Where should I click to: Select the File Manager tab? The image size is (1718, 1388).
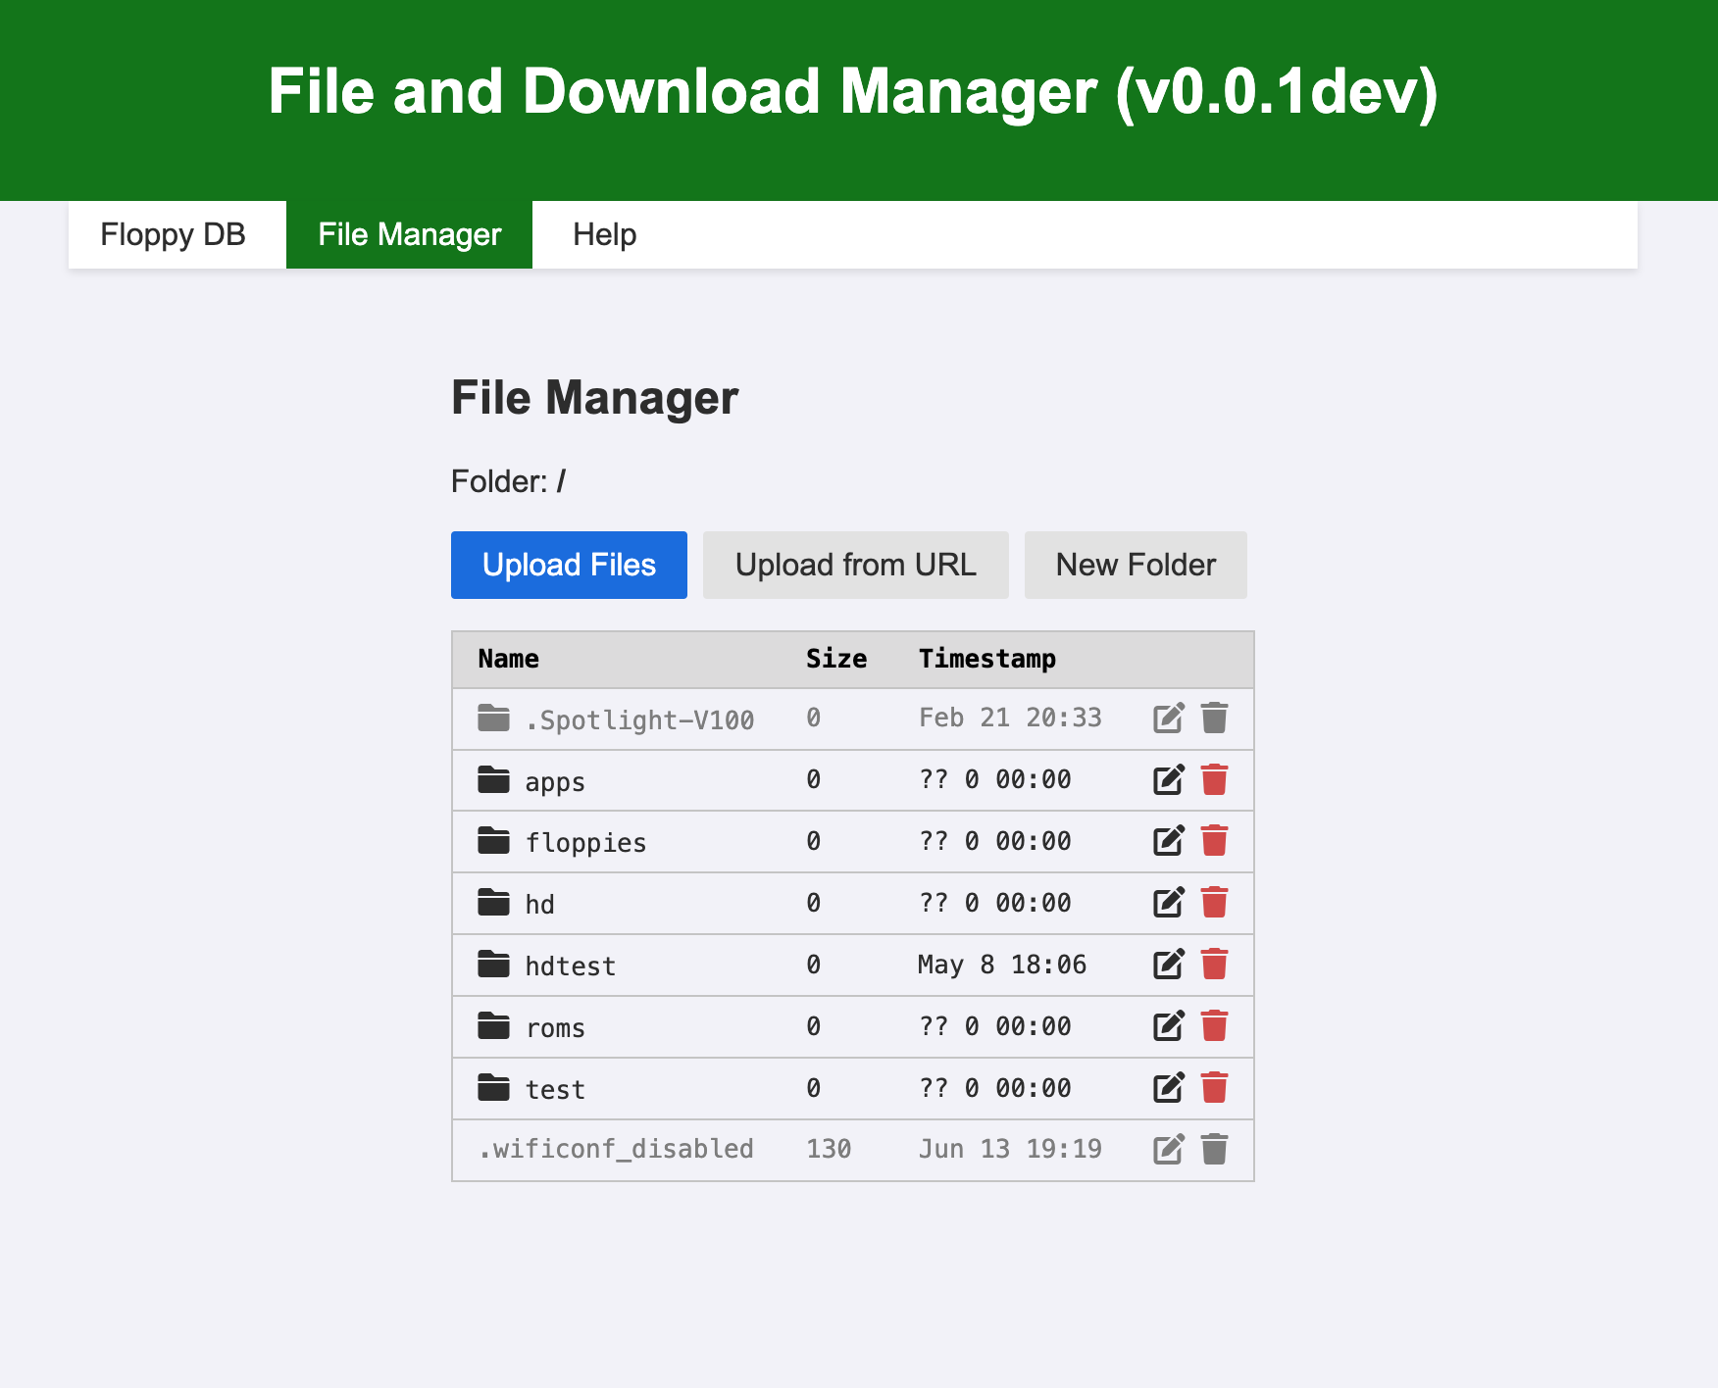[410, 234]
